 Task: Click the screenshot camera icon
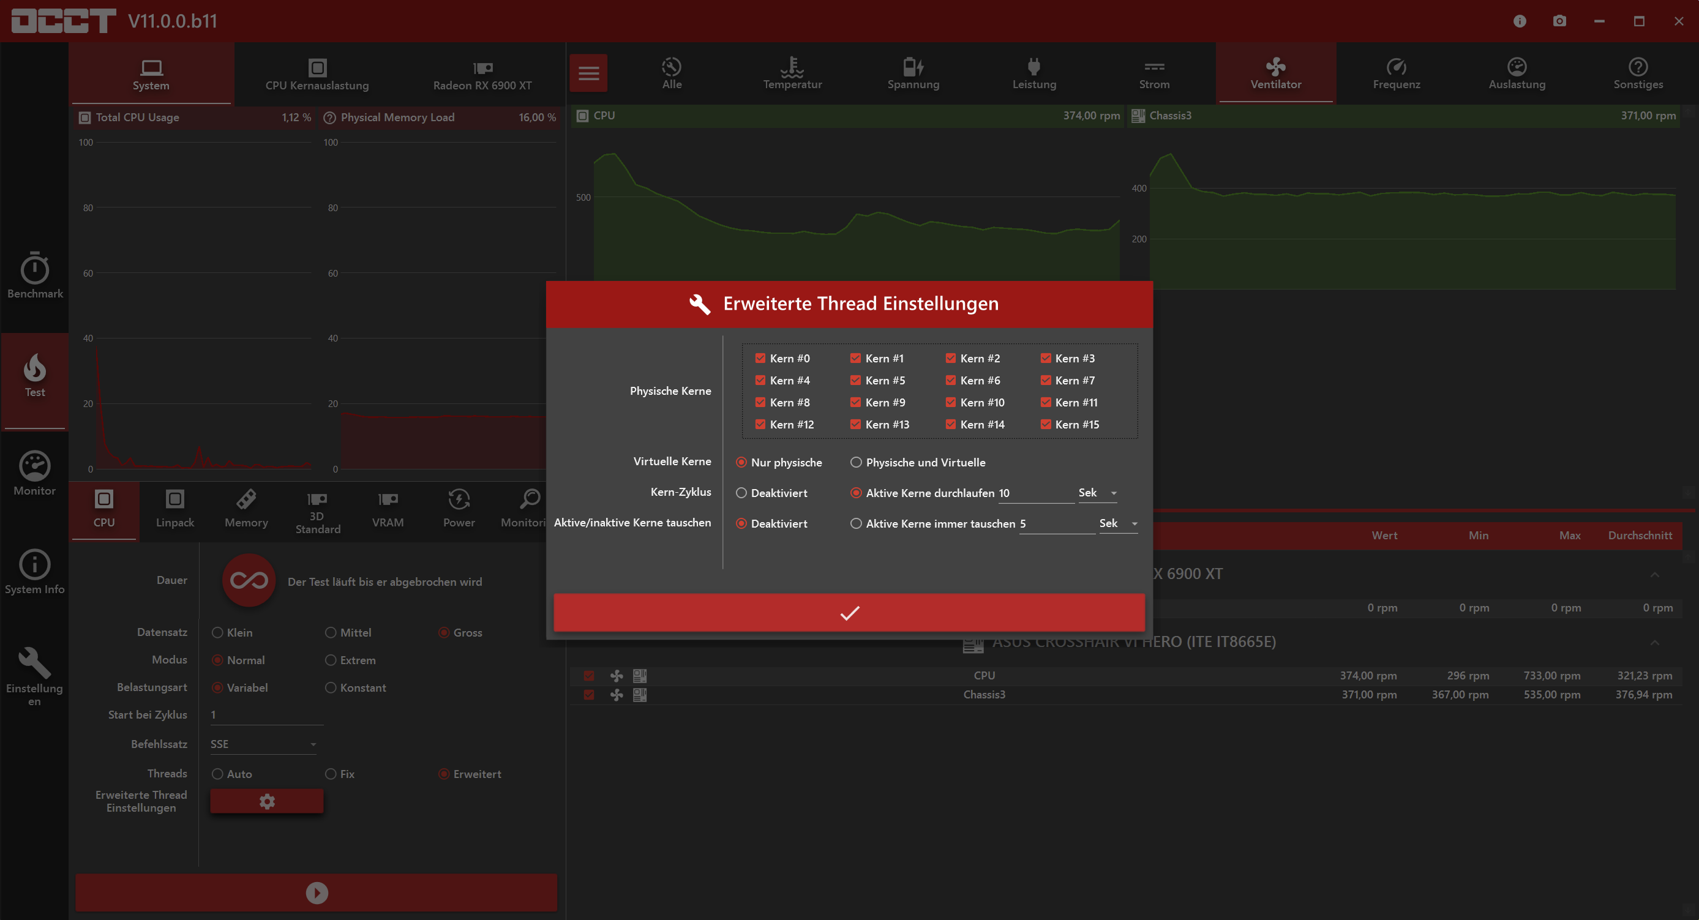1559,21
